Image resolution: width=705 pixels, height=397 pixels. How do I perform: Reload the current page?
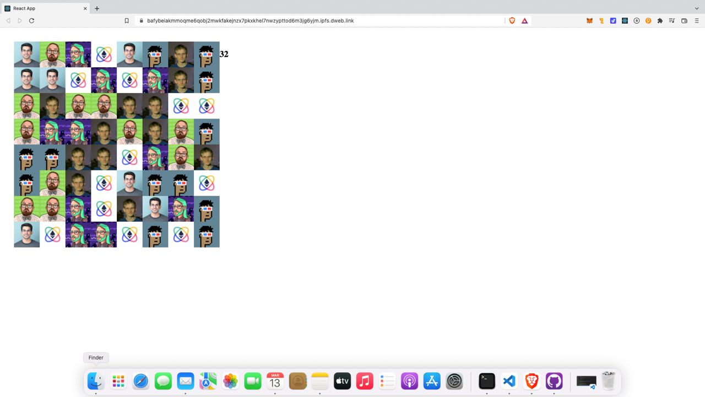coord(32,20)
